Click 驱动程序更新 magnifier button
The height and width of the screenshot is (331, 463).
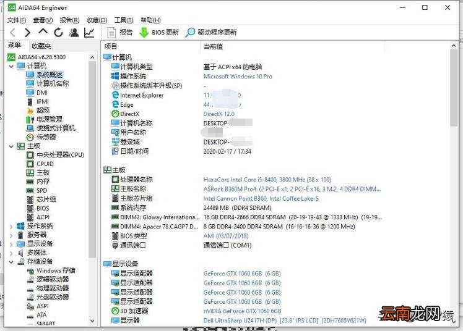[x=211, y=32]
